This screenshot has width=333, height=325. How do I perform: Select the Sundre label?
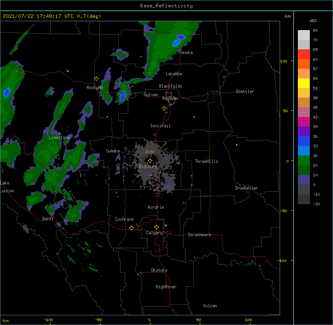click(x=113, y=151)
